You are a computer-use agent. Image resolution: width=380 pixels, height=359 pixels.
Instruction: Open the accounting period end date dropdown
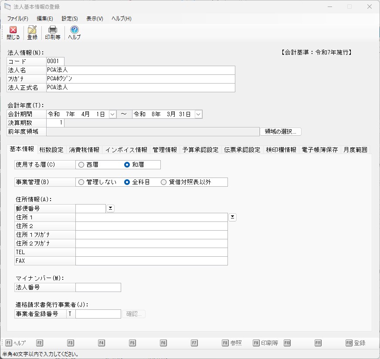click(x=198, y=114)
